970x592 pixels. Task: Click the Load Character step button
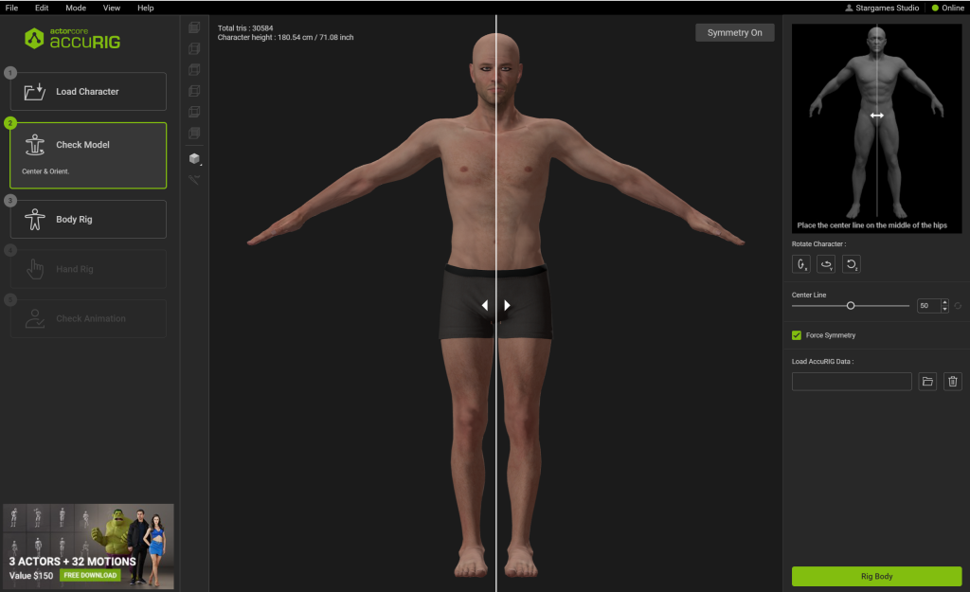(88, 92)
